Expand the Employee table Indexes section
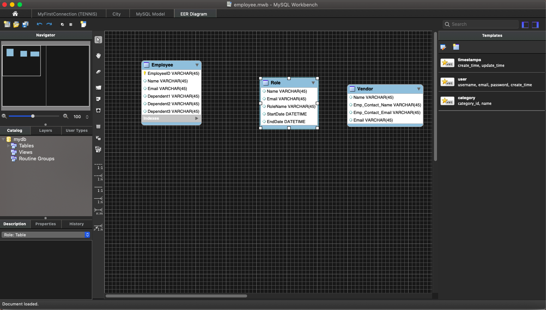546x310 pixels. click(197, 119)
